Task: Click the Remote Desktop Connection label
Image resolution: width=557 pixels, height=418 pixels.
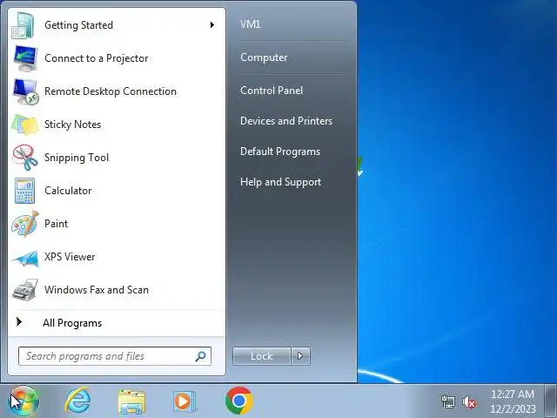Action: pos(111,91)
